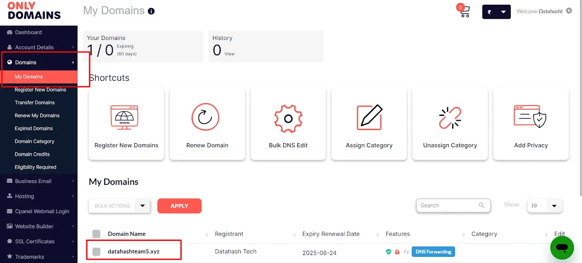The image size is (582, 263).
Task: Click the Renew Domain circular arrow icon
Action: click(205, 117)
